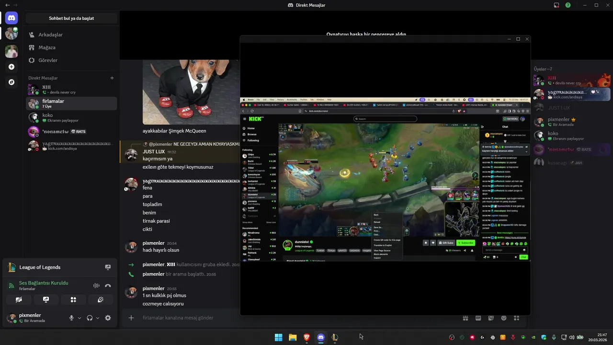
Task: Open the 'nonametw direct message
Action: tap(71, 131)
